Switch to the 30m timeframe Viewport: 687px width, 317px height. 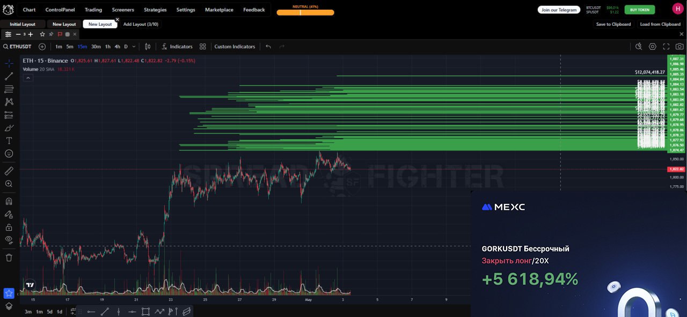click(x=96, y=47)
